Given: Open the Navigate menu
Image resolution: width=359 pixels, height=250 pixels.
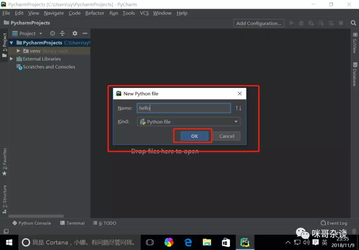Looking at the screenshot, I should [54, 13].
